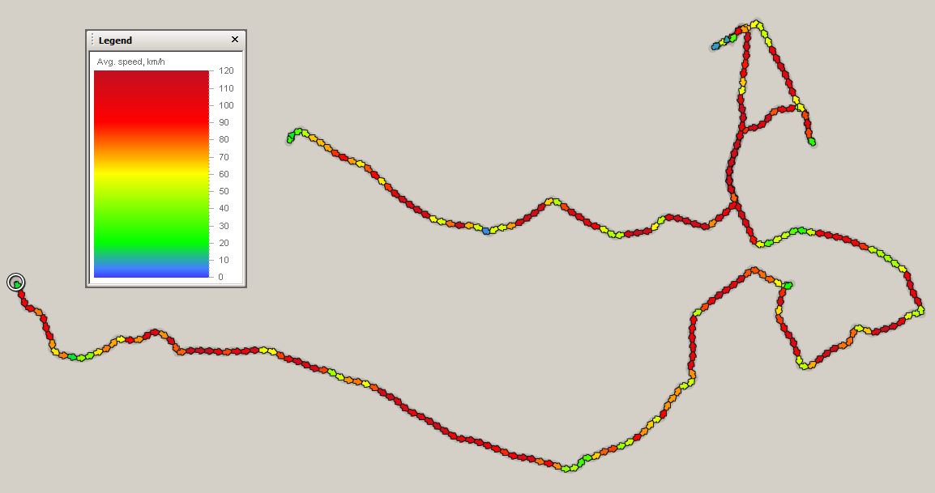The height and width of the screenshot is (493, 935).
Task: Click the 80 value in legend scale
Action: tap(224, 139)
